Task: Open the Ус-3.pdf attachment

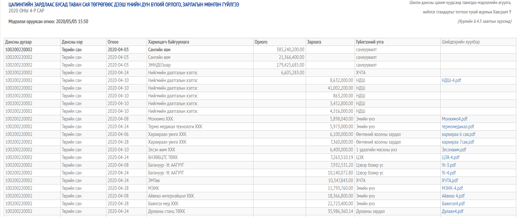Action: [x=449, y=165]
